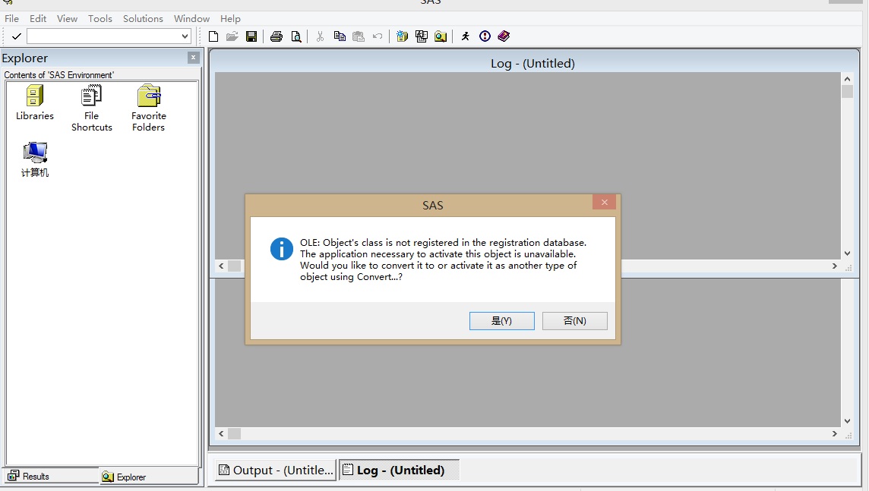This screenshot has height=491, width=869.
Task: Click the Log window scroll right arrow
Action: pos(835,266)
